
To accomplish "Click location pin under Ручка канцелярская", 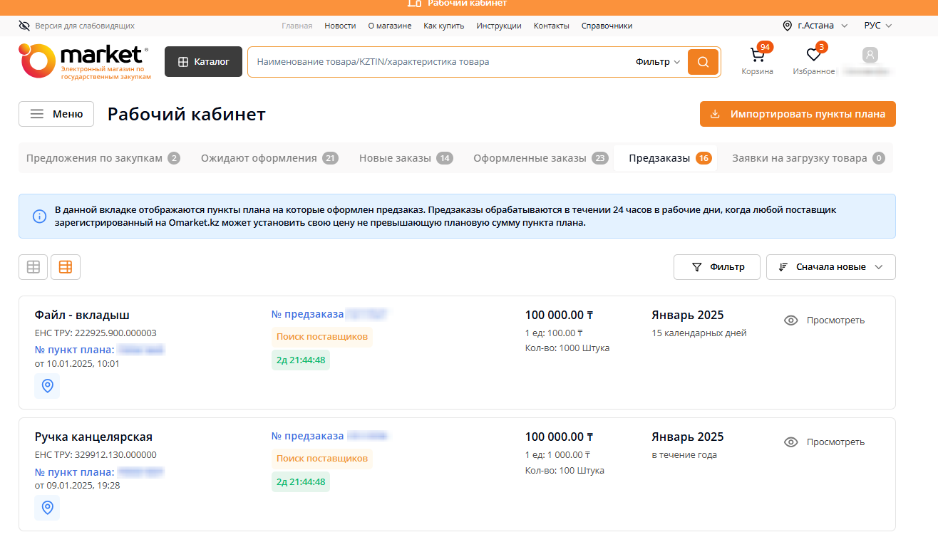I will pos(47,507).
